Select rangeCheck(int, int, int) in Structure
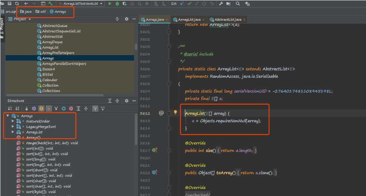Viewport: 366px width, 196px height. [x=52, y=143]
